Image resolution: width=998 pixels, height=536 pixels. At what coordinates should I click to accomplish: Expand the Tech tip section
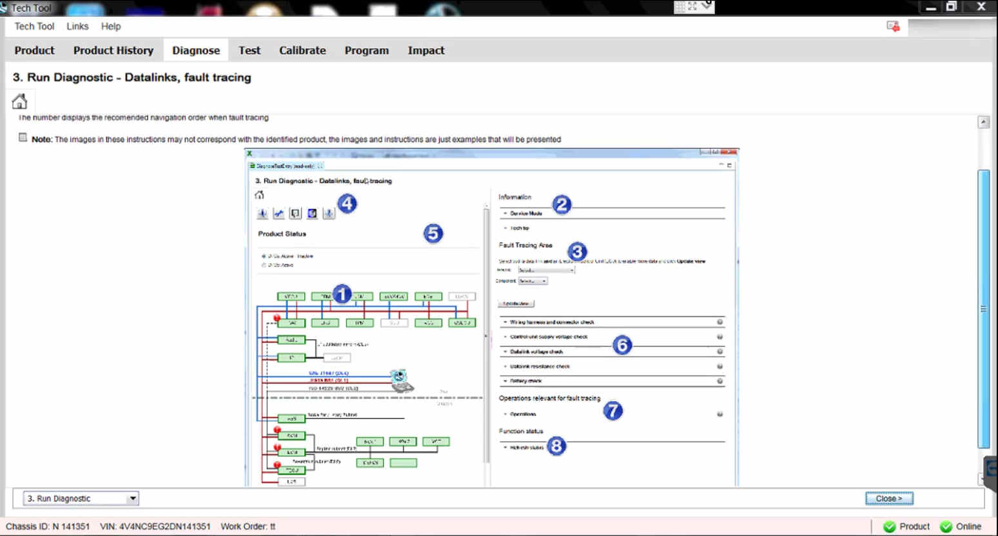point(505,228)
